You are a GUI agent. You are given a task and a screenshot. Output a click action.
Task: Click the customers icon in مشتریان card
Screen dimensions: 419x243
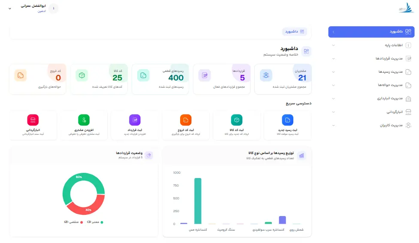click(266, 75)
